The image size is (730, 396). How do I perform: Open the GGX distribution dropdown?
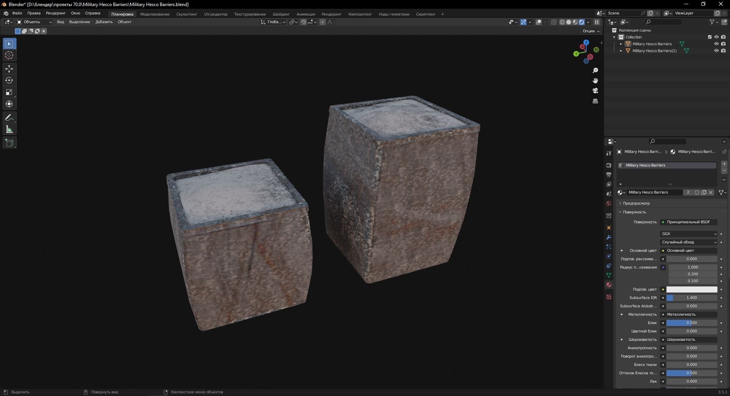tap(689, 234)
